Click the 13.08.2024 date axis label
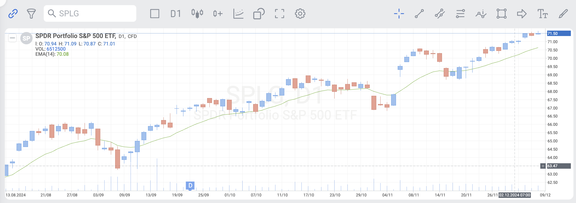Image resolution: width=576 pixels, height=203 pixels. tap(16, 195)
